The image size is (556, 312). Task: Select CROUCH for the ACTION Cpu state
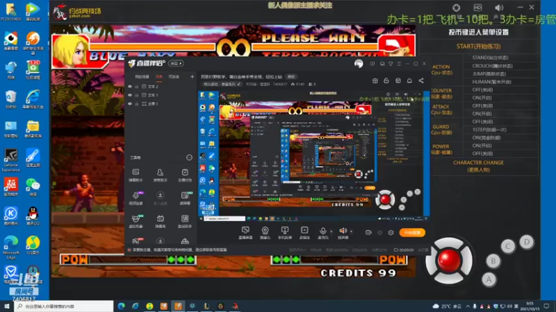(492, 66)
